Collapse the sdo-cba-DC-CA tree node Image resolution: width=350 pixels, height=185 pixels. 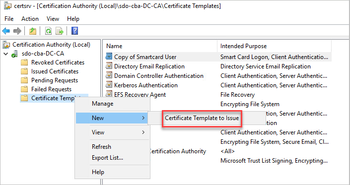pos(6,54)
